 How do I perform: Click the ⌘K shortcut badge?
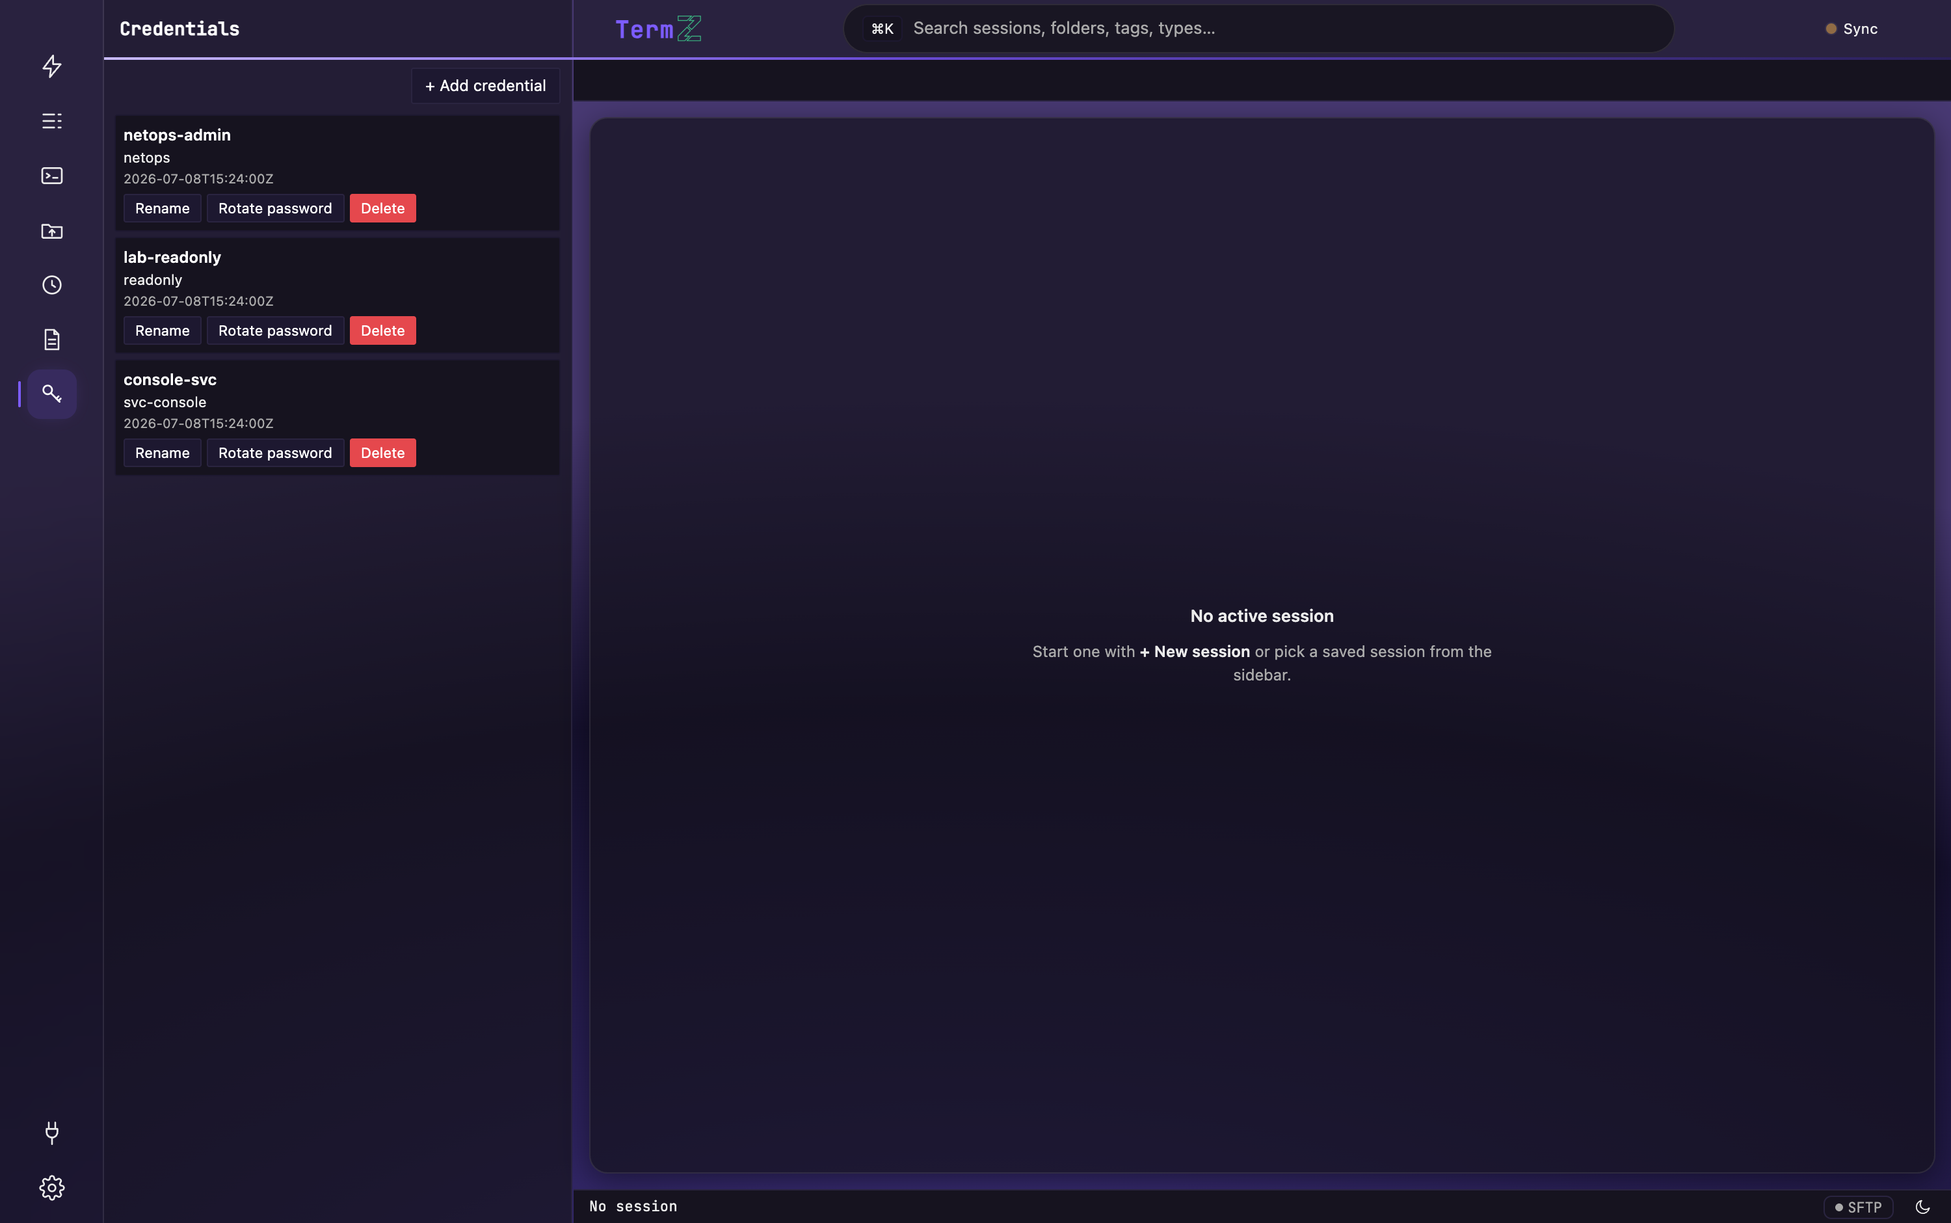click(x=882, y=29)
